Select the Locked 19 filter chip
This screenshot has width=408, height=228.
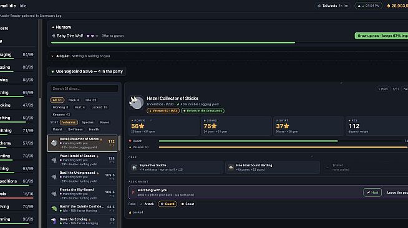point(99,107)
